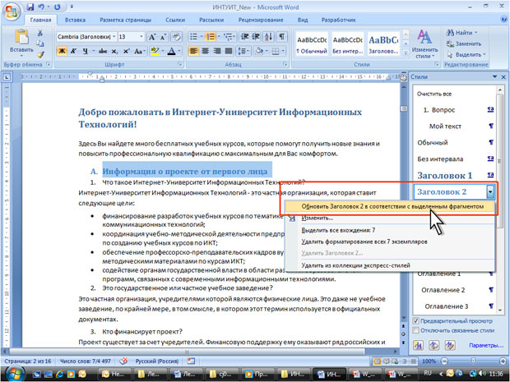Toggle show paragraph marks (¶)

[x=281, y=37]
